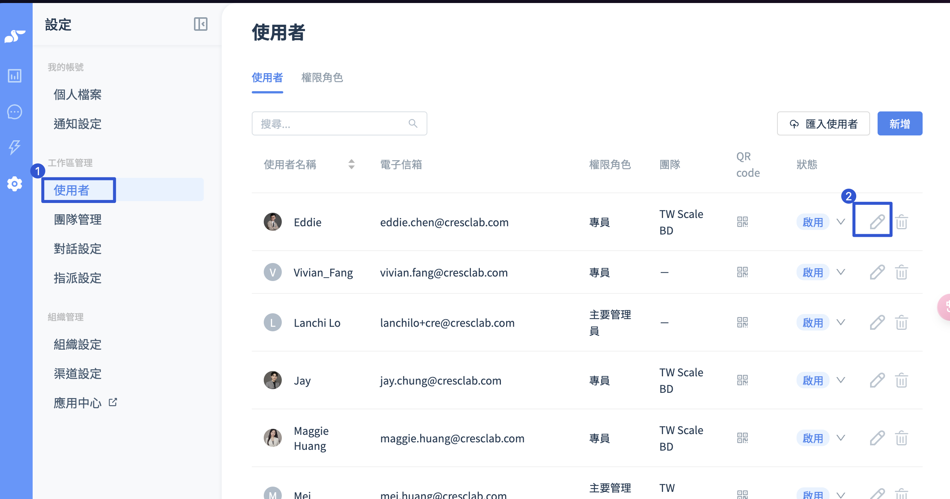Delete Vivian_Fang using trash icon

coord(901,272)
